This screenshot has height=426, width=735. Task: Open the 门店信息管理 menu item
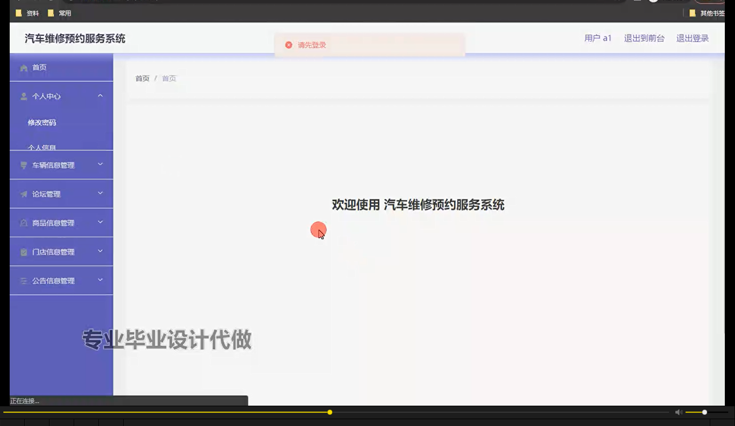[x=62, y=252]
